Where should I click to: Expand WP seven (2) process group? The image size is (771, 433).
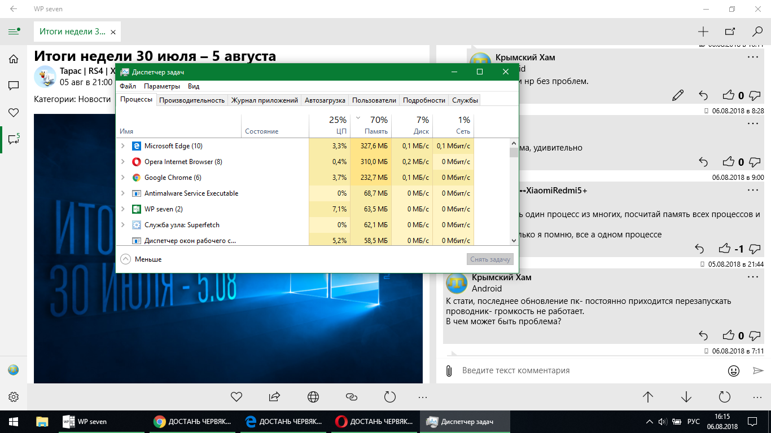(x=123, y=209)
